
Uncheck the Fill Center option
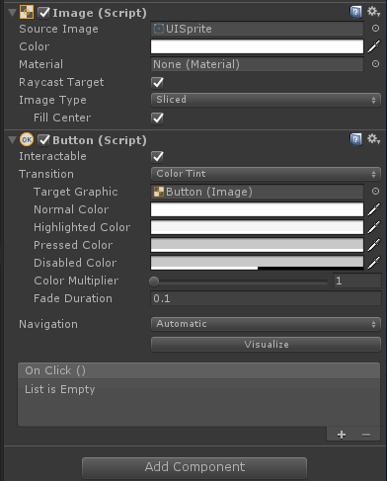[157, 118]
